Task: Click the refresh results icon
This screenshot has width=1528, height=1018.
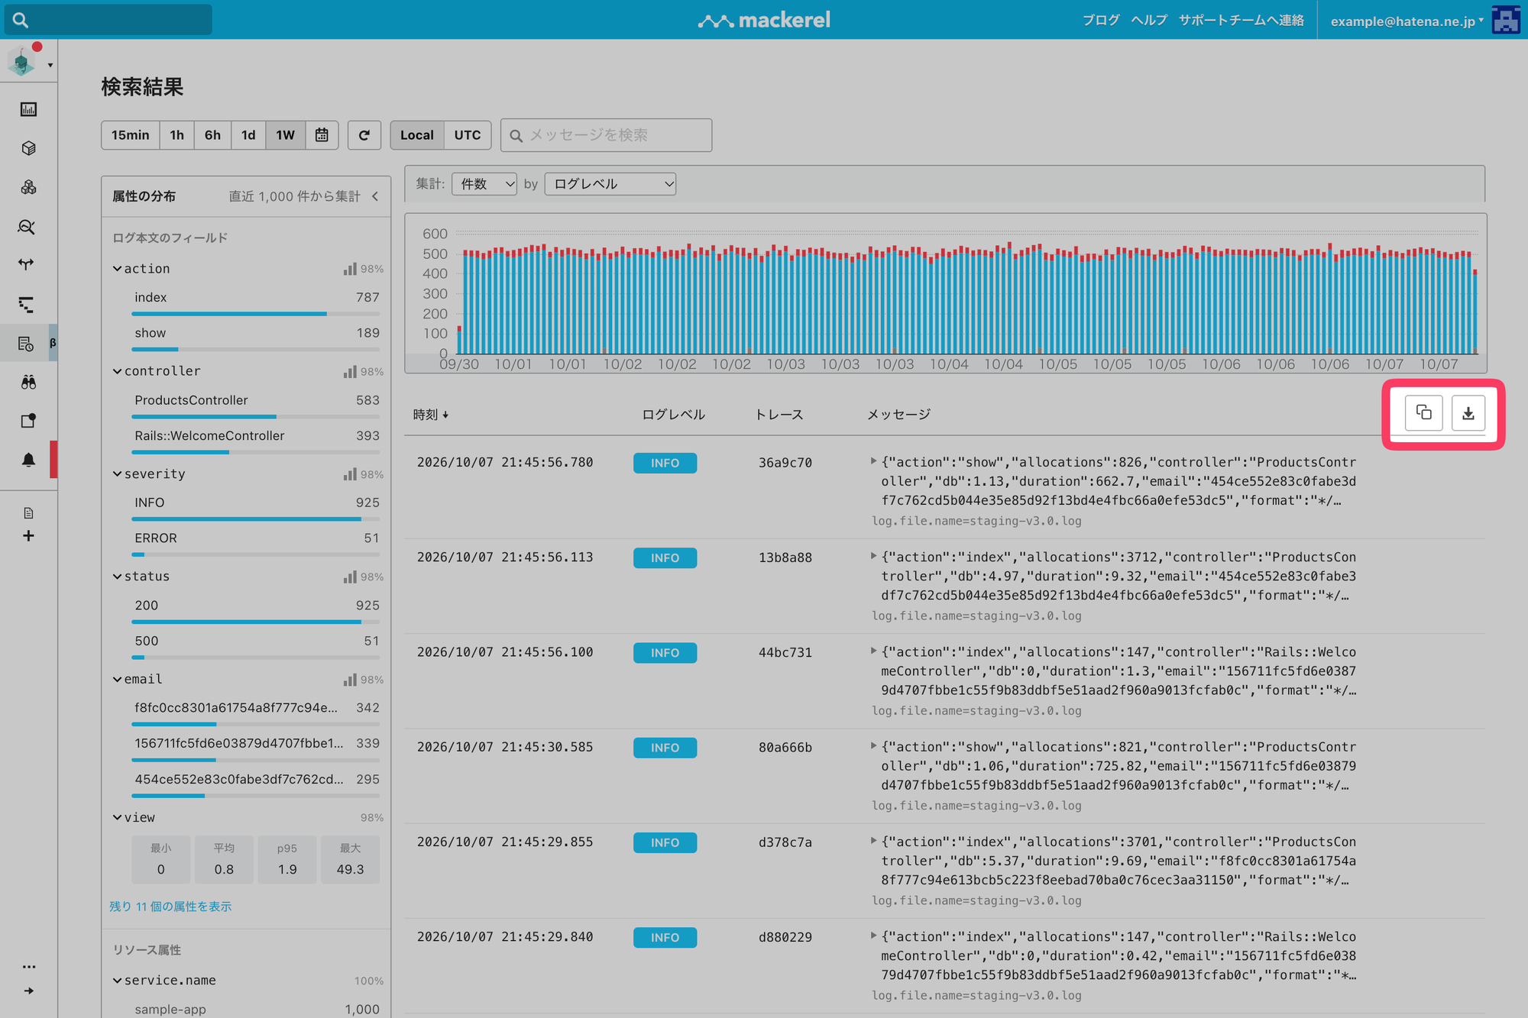Action: coord(364,135)
